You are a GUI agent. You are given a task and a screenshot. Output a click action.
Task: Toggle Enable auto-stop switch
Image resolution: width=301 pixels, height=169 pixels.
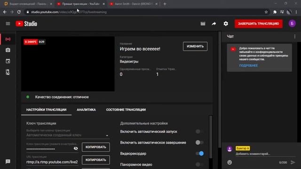[199, 142]
